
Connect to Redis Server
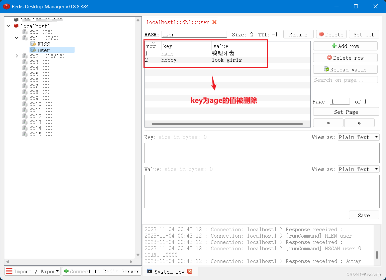click(x=101, y=271)
